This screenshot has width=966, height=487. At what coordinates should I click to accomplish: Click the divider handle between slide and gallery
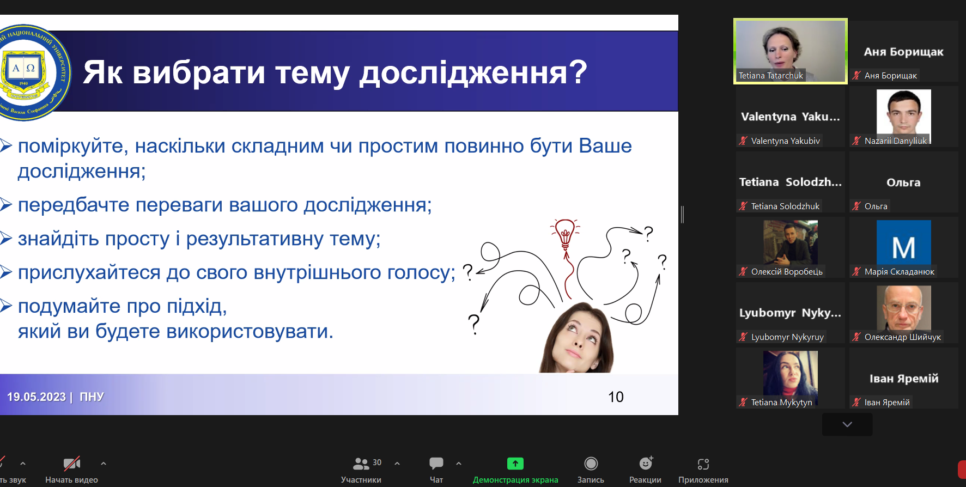click(682, 215)
